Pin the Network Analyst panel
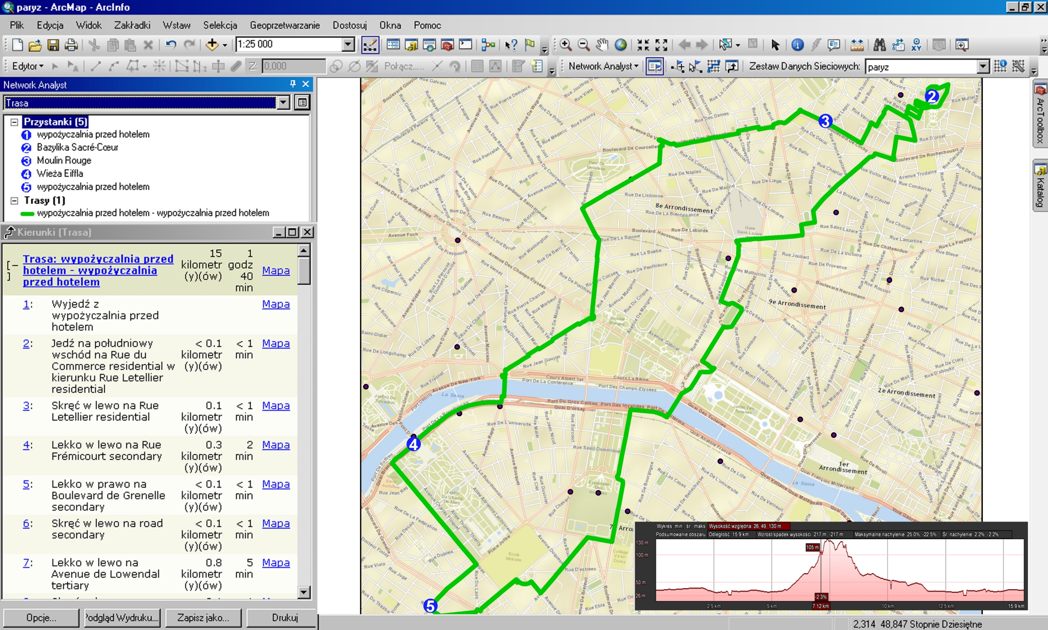Image resolution: width=1048 pixels, height=630 pixels. tap(292, 84)
